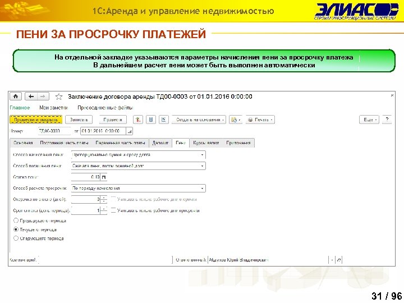Focus the Ставка пени value field
This screenshot has width=404, height=303.
tap(86, 177)
